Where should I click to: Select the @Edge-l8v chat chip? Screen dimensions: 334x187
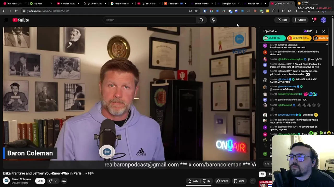coord(274,38)
